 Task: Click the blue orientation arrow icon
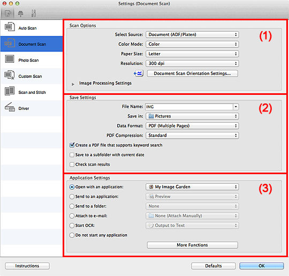pyautogui.click(x=139, y=73)
